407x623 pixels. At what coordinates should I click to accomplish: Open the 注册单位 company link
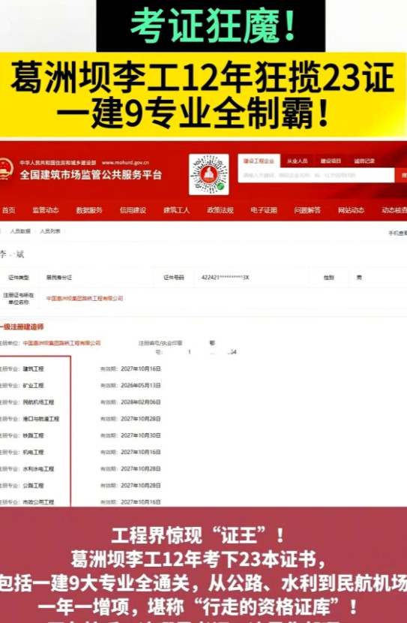[x=61, y=343]
